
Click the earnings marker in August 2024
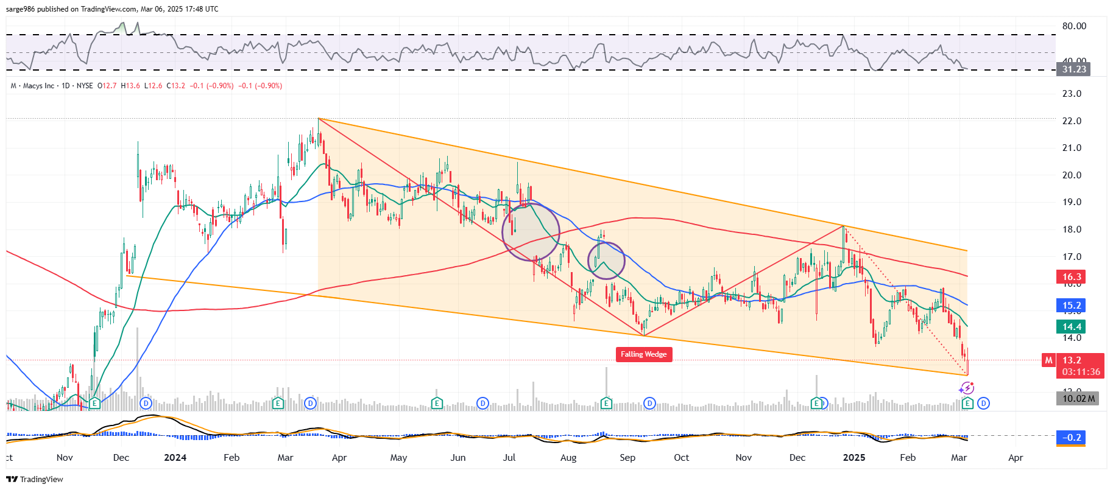point(606,403)
